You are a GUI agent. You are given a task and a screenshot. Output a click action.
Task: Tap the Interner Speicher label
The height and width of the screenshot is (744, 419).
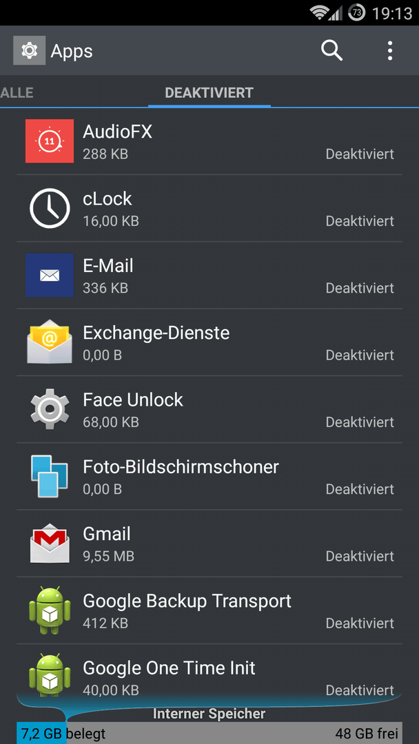pyautogui.click(x=209, y=713)
